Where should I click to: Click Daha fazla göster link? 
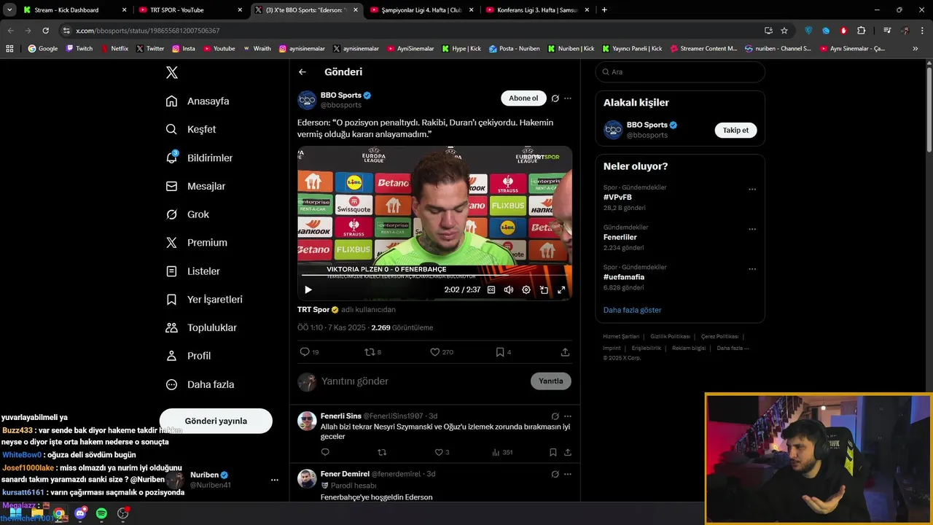pyautogui.click(x=633, y=310)
